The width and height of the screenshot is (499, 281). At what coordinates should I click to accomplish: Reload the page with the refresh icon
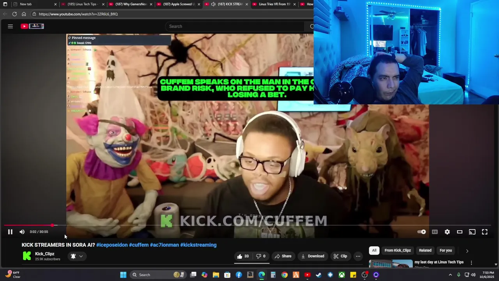click(x=14, y=14)
